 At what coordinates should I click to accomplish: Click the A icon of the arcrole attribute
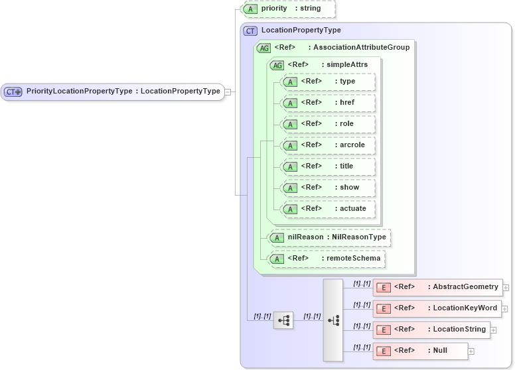290,146
